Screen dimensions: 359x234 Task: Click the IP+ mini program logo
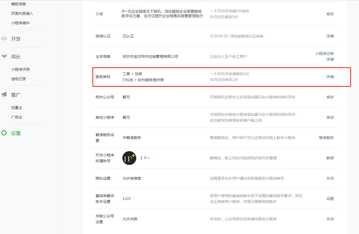pos(129,158)
